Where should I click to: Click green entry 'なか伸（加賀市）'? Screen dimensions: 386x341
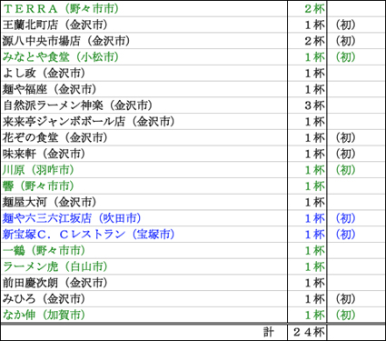coord(44,315)
